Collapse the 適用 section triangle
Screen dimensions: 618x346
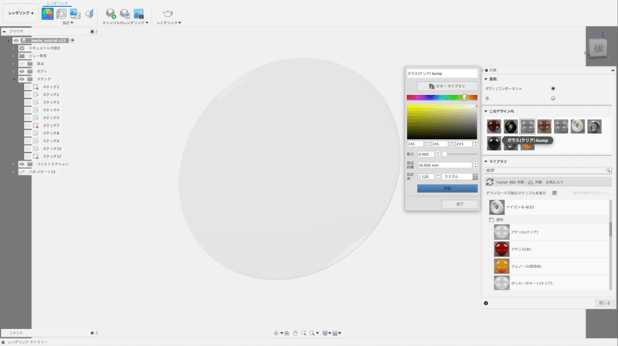[x=486, y=80]
